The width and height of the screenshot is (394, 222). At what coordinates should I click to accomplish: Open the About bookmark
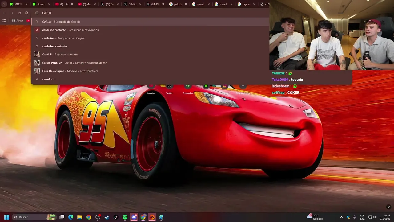pos(18,21)
